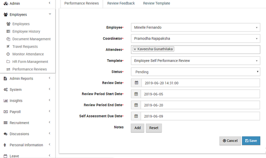Click the Insights bar chart icon
Viewport: 266px width, 158px height.
point(6,100)
